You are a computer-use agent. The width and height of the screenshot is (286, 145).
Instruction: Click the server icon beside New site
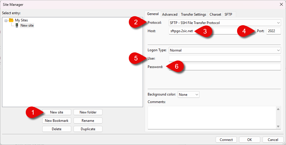click(17, 25)
